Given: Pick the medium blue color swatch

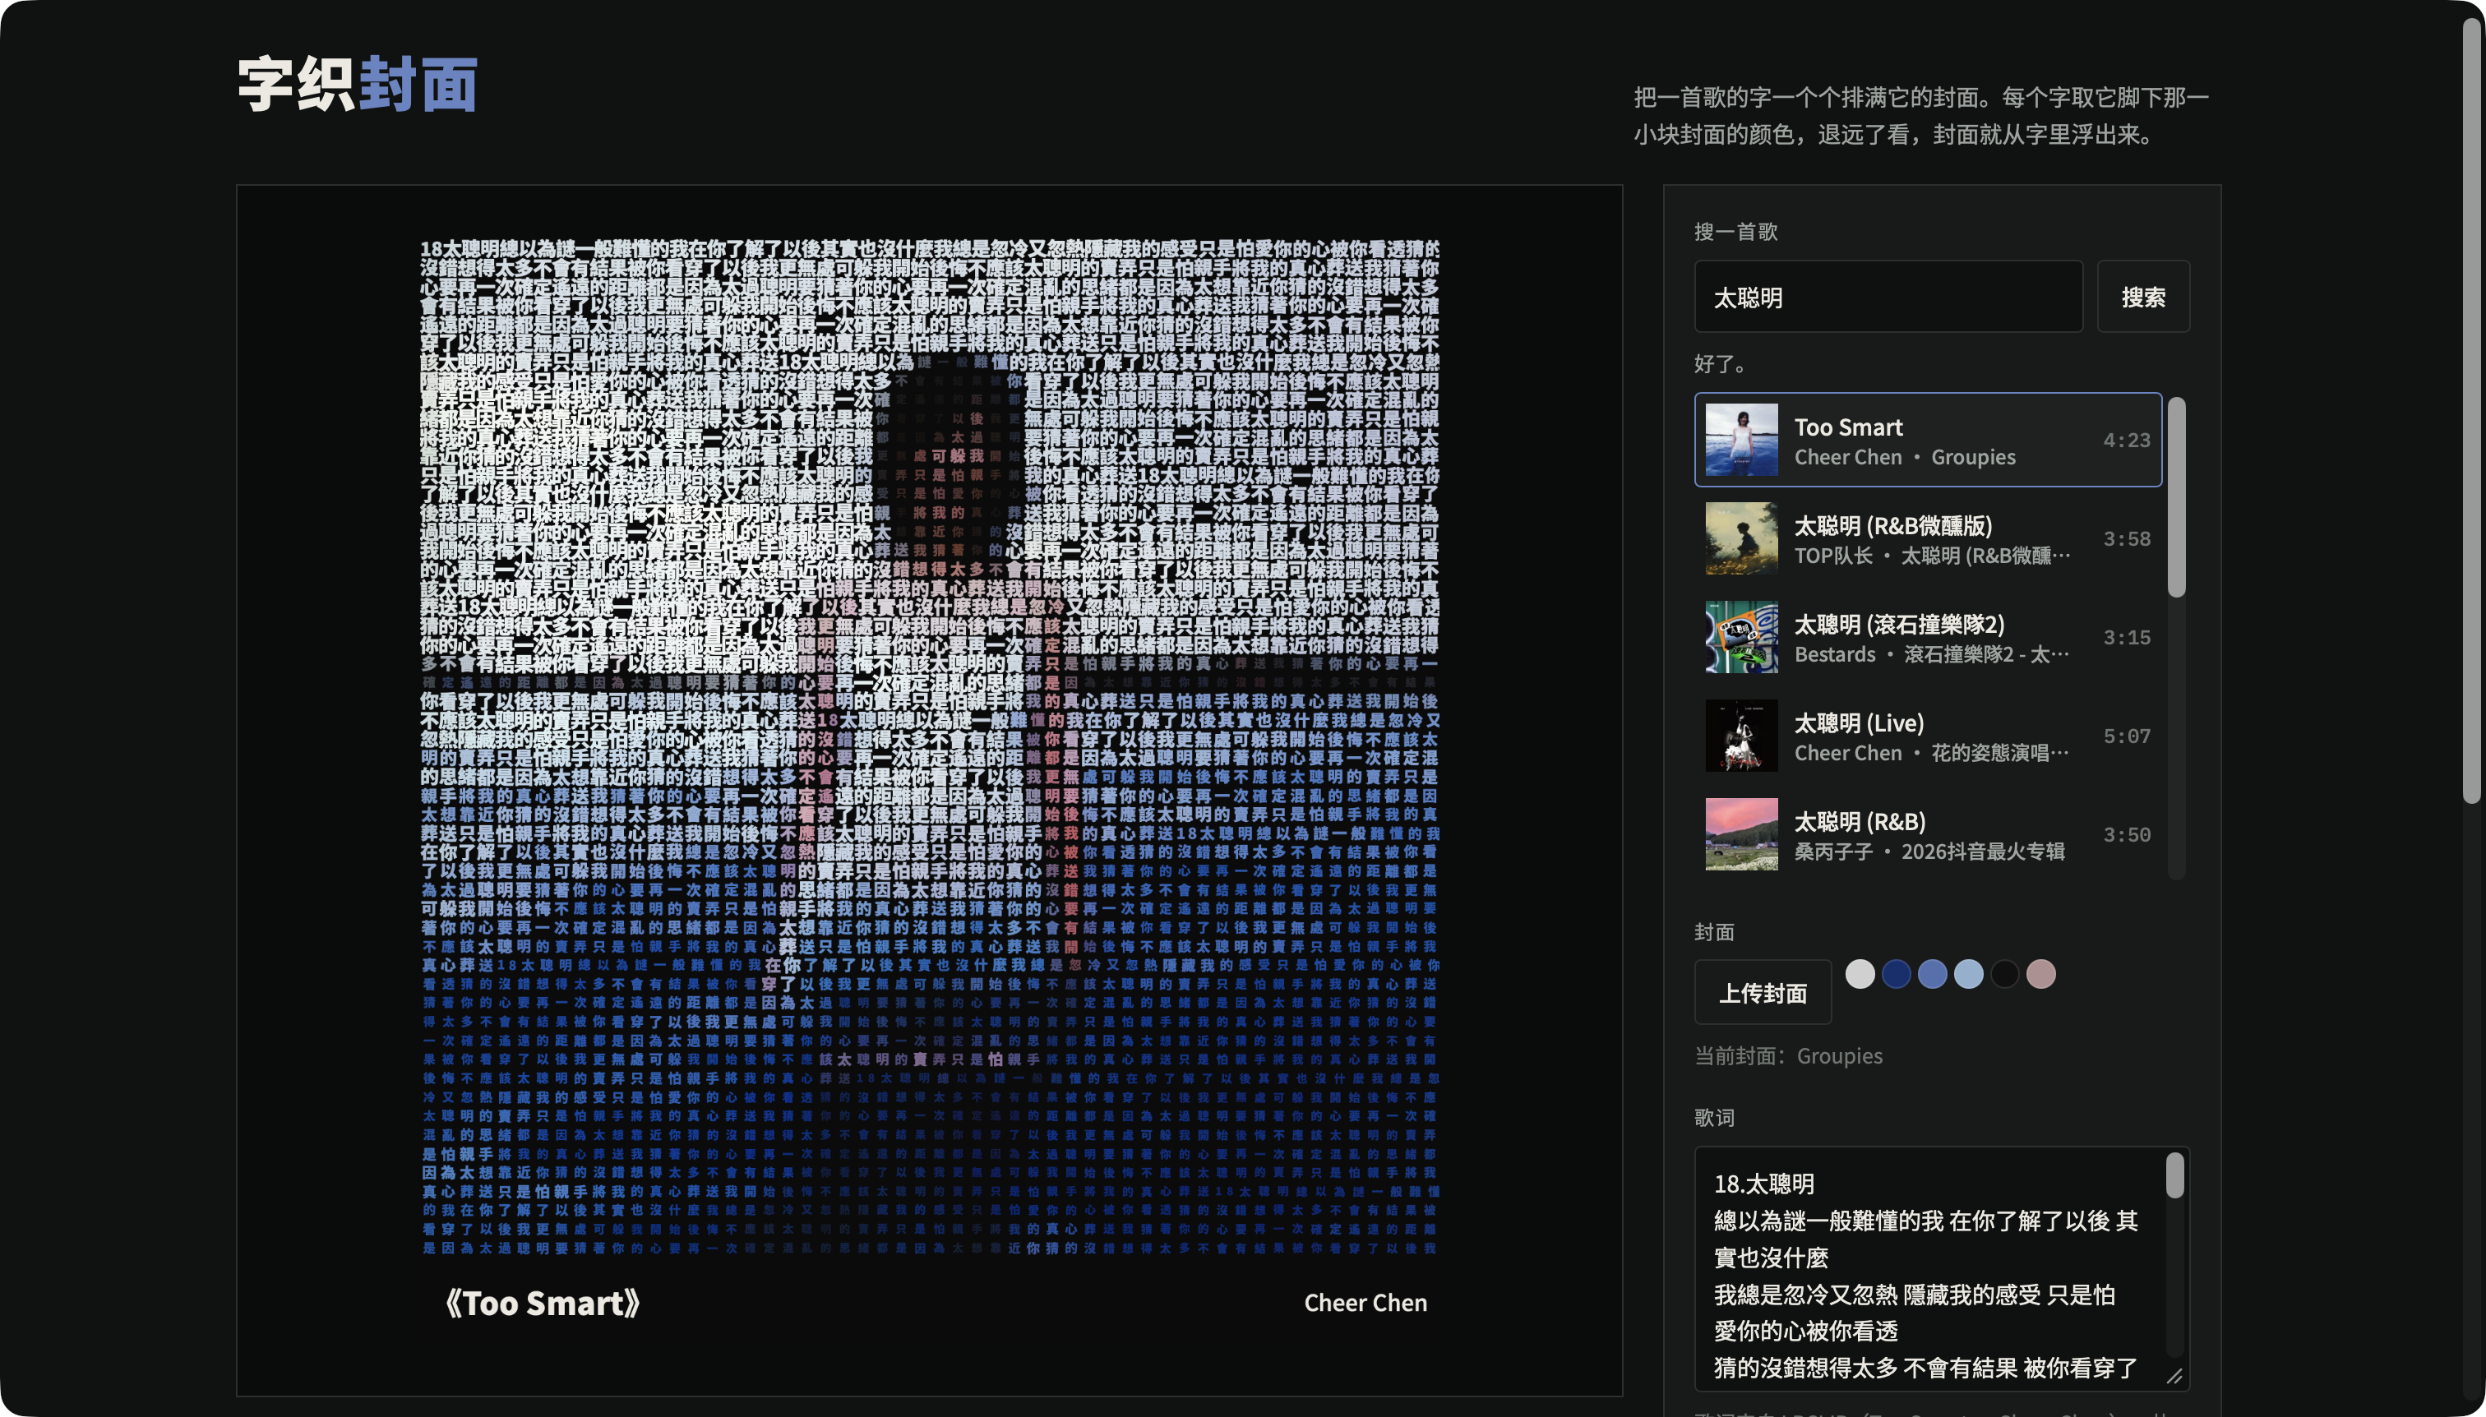Looking at the screenshot, I should click(1932, 974).
